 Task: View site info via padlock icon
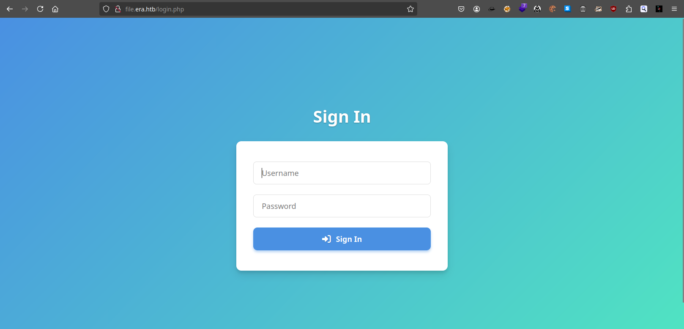(118, 9)
